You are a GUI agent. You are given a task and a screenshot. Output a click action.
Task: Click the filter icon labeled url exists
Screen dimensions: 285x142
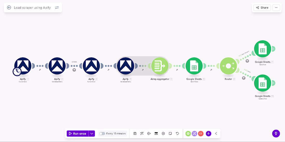pos(74,70)
